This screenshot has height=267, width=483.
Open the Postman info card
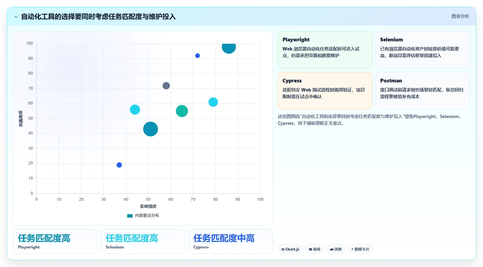point(422,91)
